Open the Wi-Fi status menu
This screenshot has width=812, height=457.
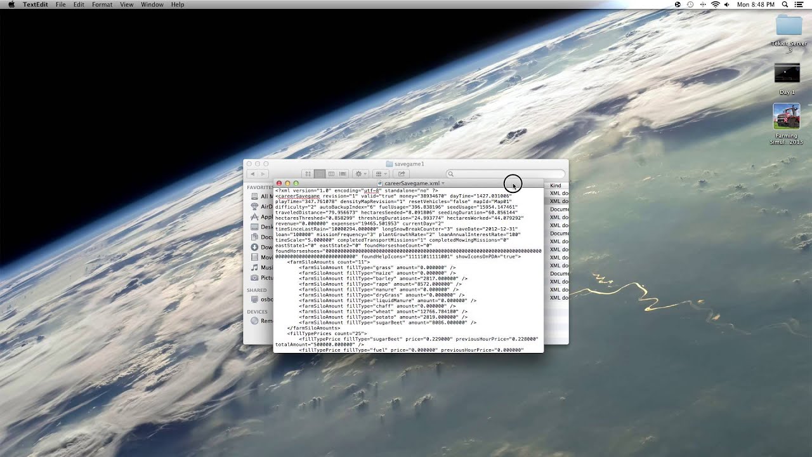click(716, 4)
